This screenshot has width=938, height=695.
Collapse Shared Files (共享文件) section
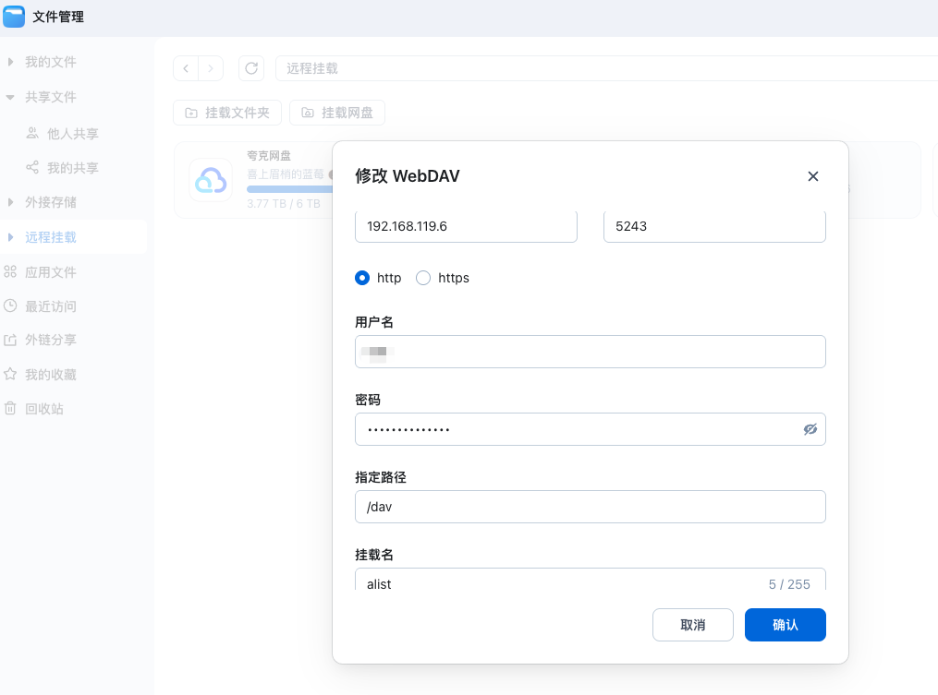(x=11, y=97)
